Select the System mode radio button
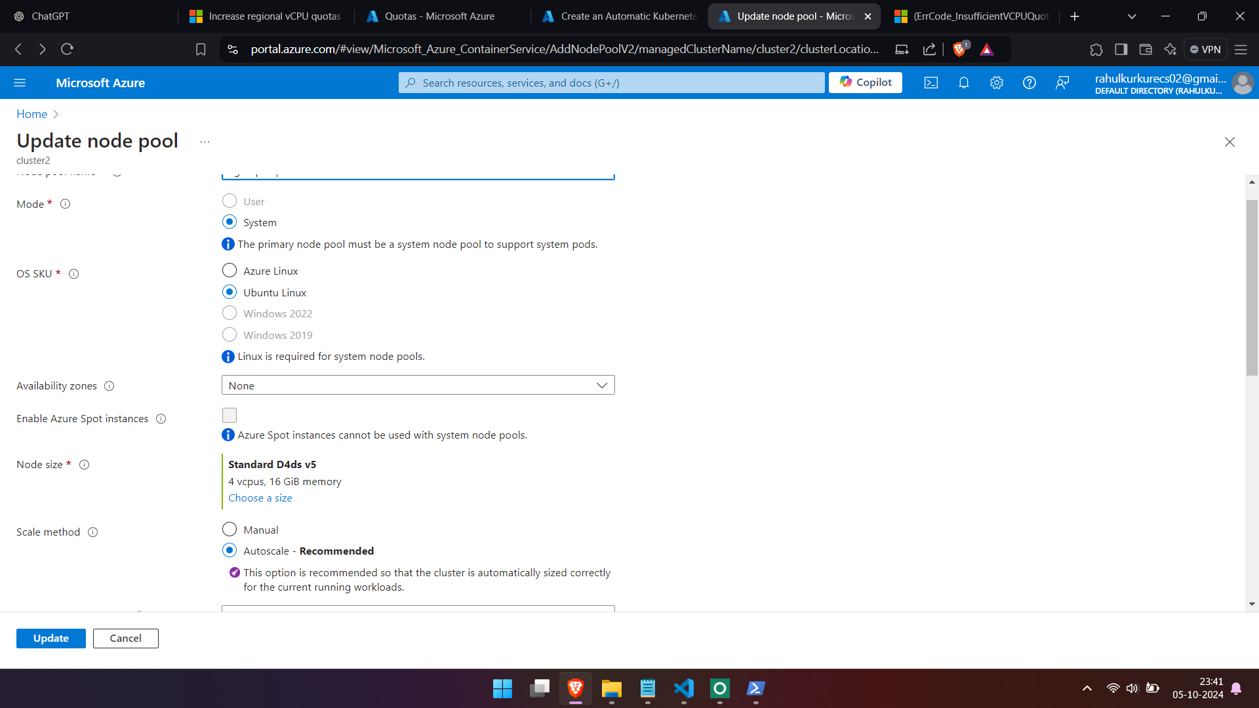Image resolution: width=1259 pixels, height=708 pixels. [x=230, y=222]
